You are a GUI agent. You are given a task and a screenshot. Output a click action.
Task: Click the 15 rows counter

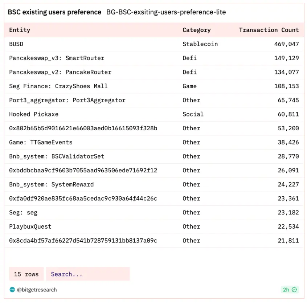coord(26,274)
